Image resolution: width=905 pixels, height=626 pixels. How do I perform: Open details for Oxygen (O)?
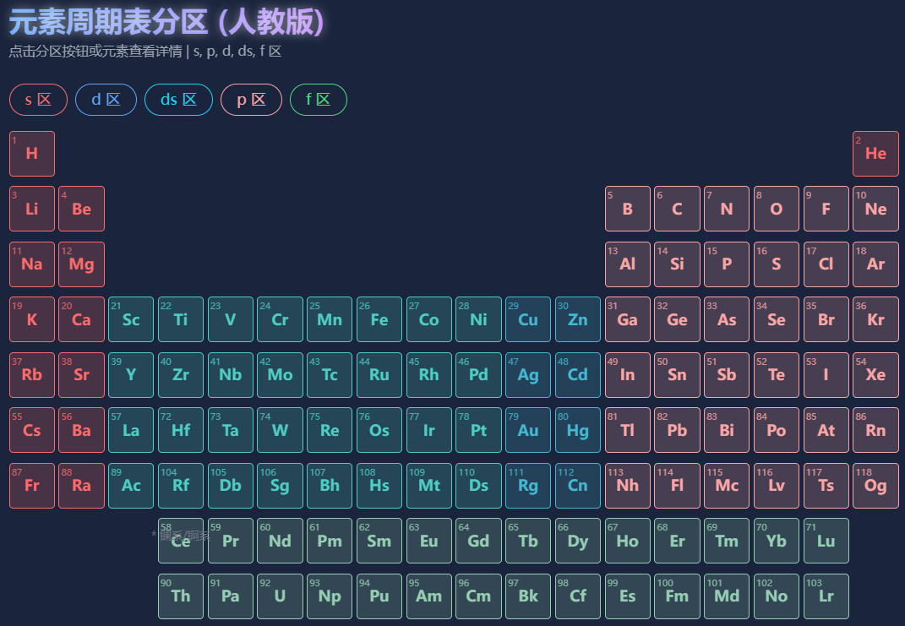click(x=776, y=209)
